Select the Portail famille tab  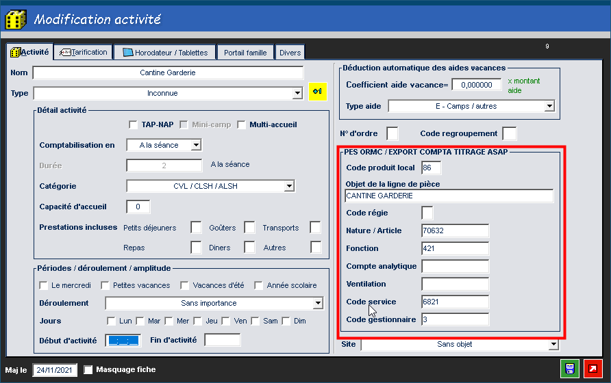point(245,53)
